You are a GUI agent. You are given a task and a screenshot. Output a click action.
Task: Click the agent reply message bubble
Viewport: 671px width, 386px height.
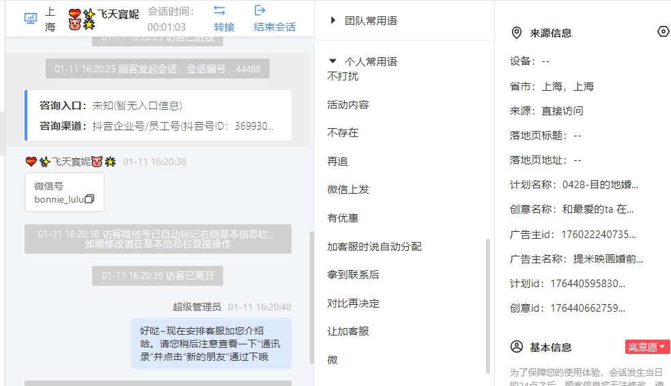(x=211, y=344)
